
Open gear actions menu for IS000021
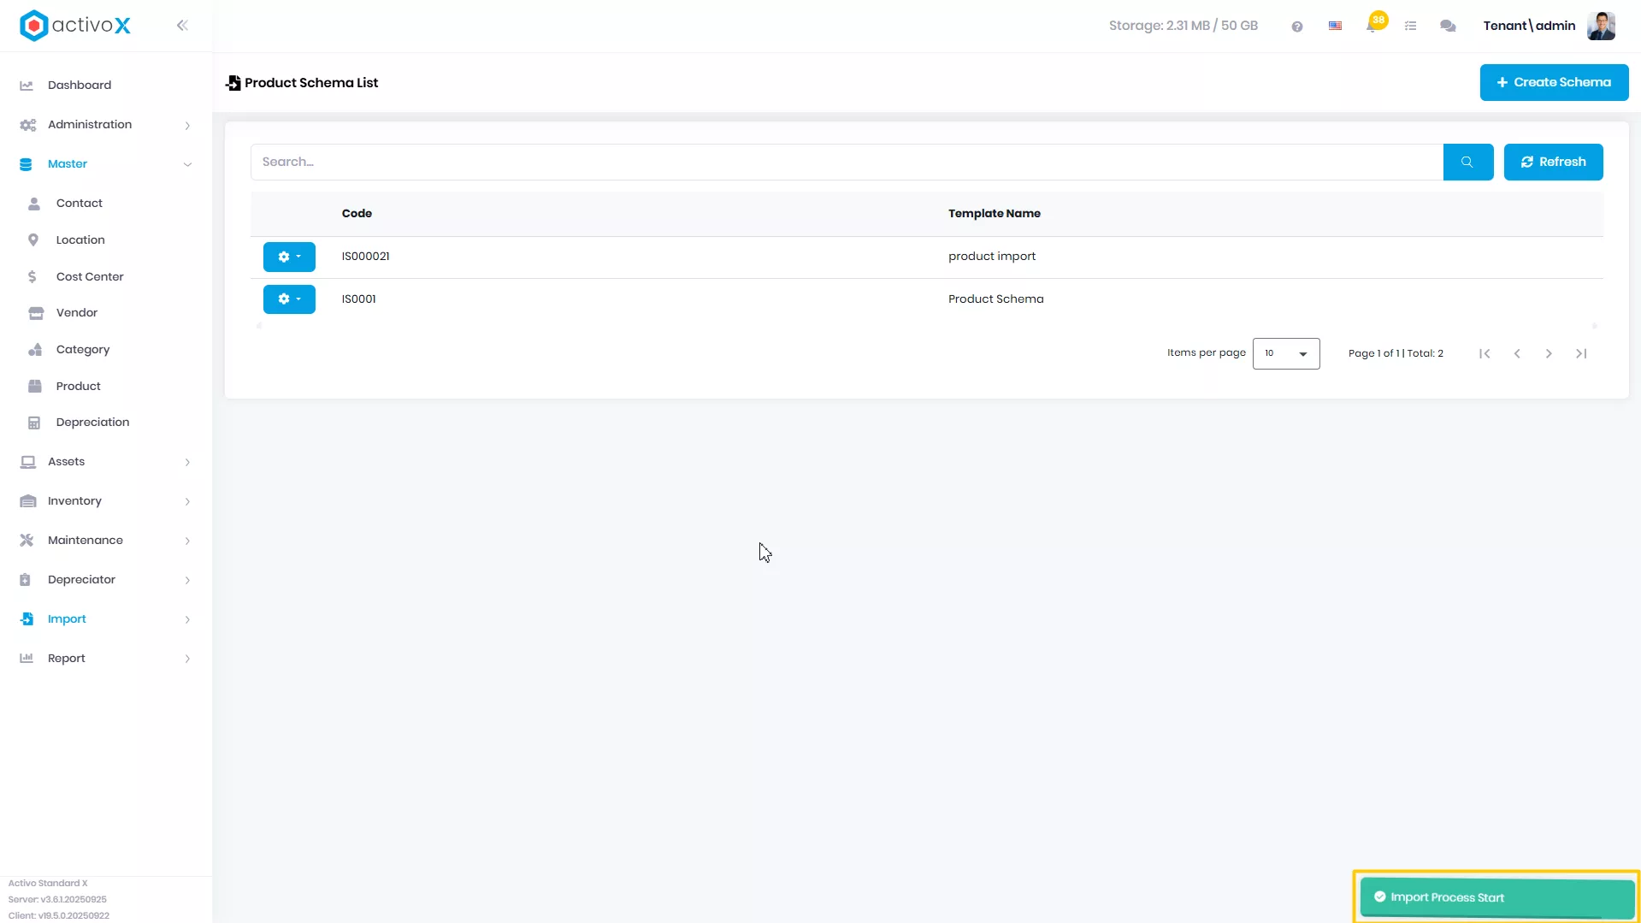[x=289, y=257]
